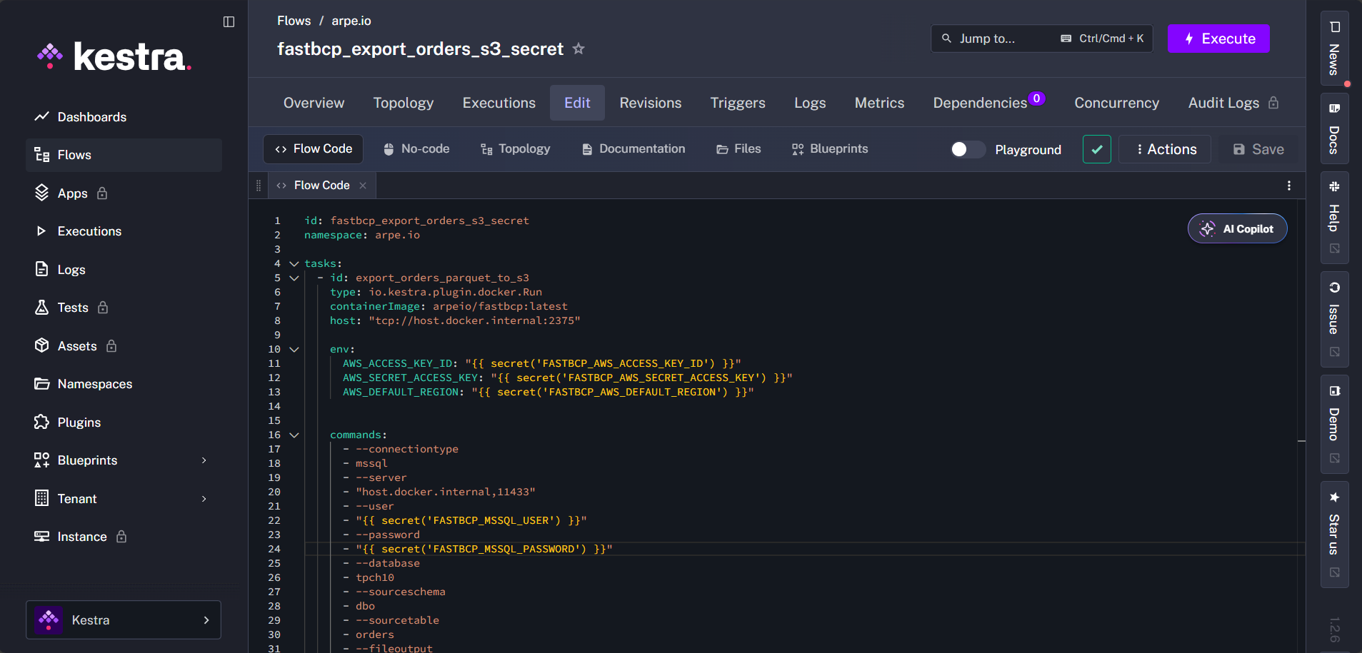The height and width of the screenshot is (653, 1362).
Task: Click the green validation checkmark
Action: [x=1096, y=149]
